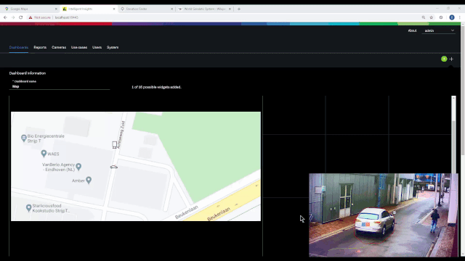Click the browser forward arrow

point(13,17)
